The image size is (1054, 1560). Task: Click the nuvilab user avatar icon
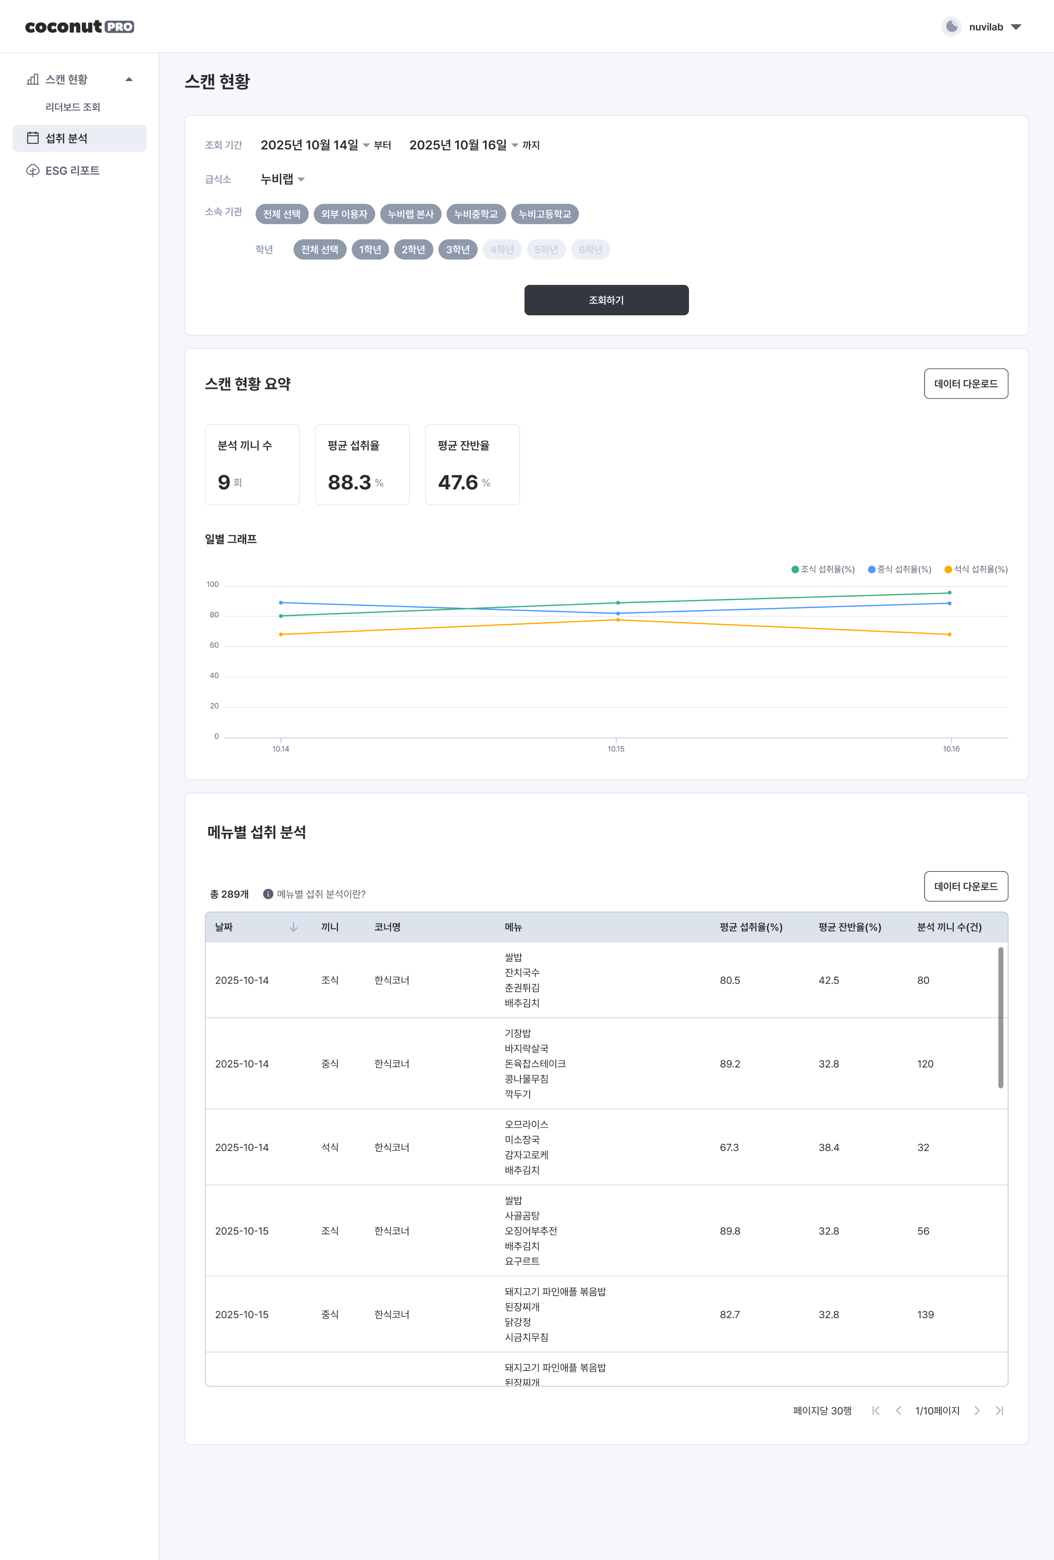pyautogui.click(x=951, y=27)
